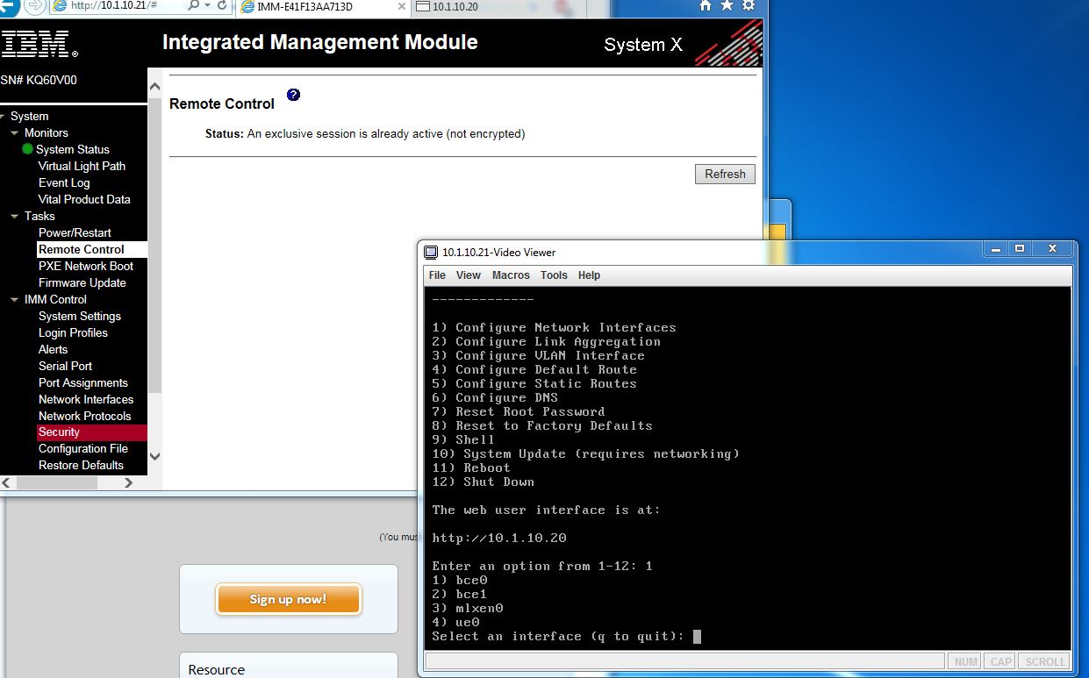Open Virtual Light Path in the sidebar
The width and height of the screenshot is (1089, 678).
(x=82, y=166)
